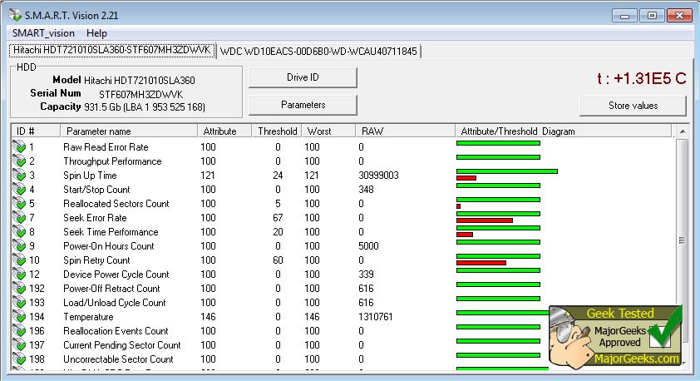Sort by Parameter name column header

[129, 131]
